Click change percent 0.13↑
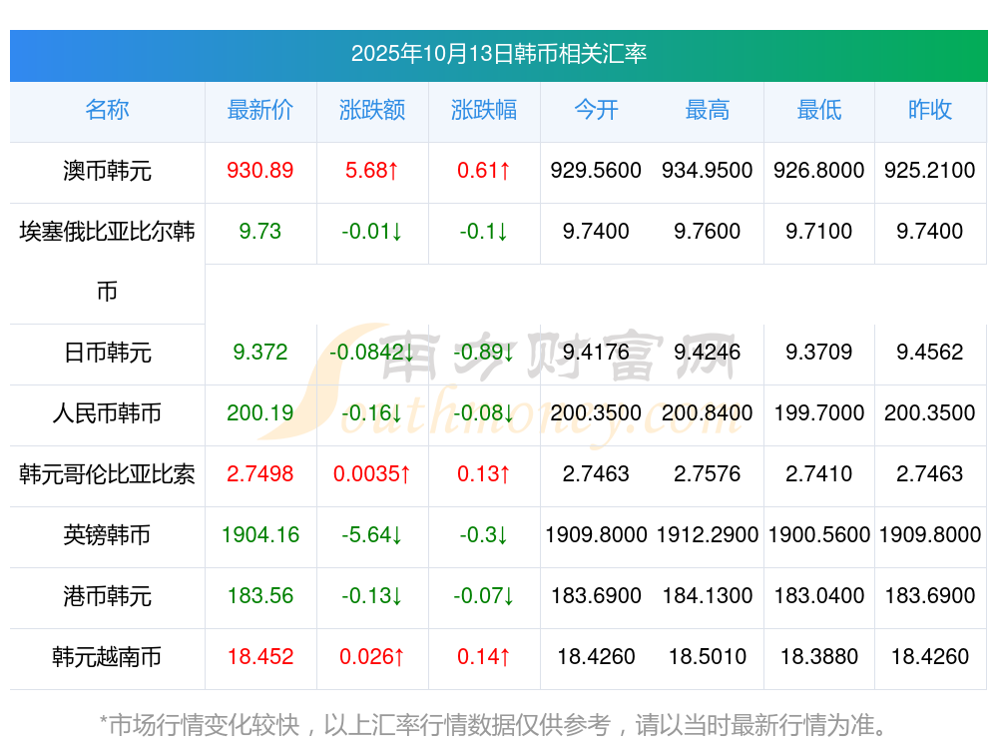This screenshot has height=756, width=998. pos(484,474)
